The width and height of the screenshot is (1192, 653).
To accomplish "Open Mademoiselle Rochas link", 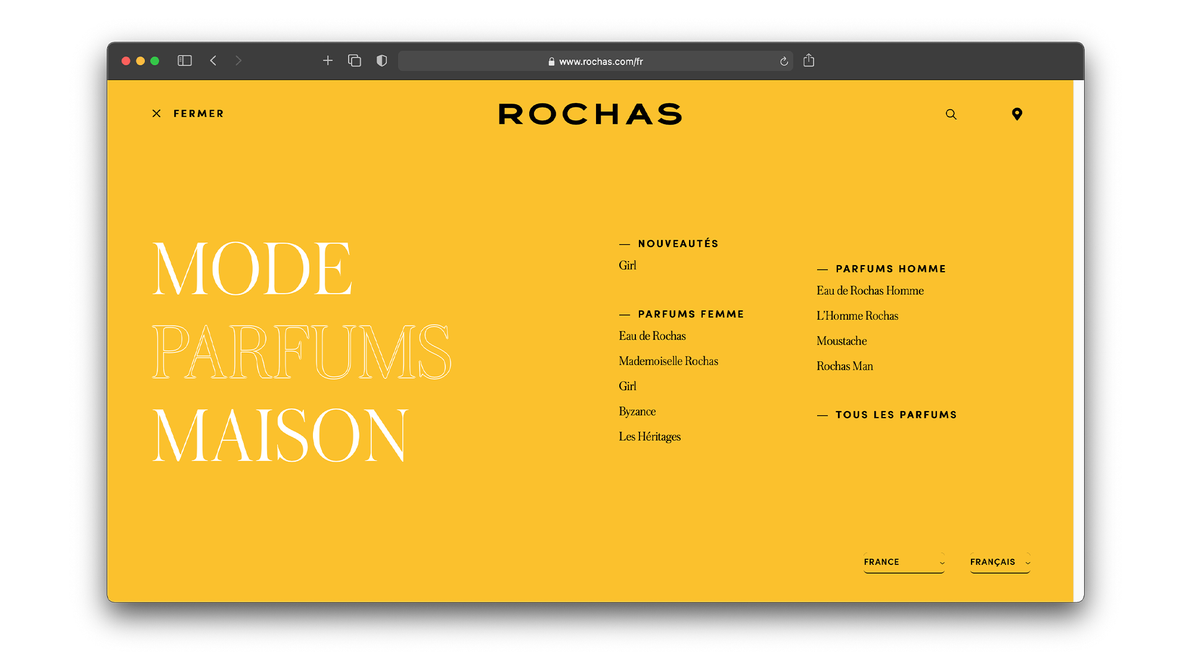I will 668,361.
